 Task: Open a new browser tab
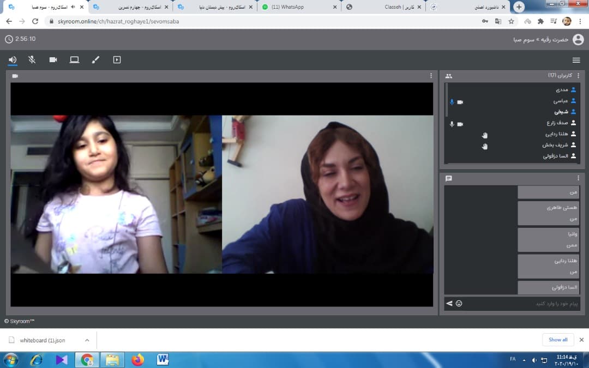pos(519,7)
